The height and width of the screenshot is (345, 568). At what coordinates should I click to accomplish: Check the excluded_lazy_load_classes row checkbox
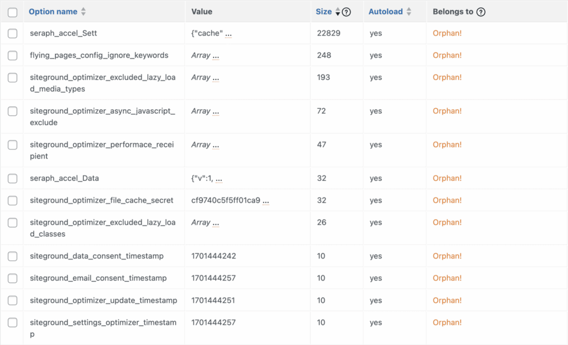coord(13,222)
